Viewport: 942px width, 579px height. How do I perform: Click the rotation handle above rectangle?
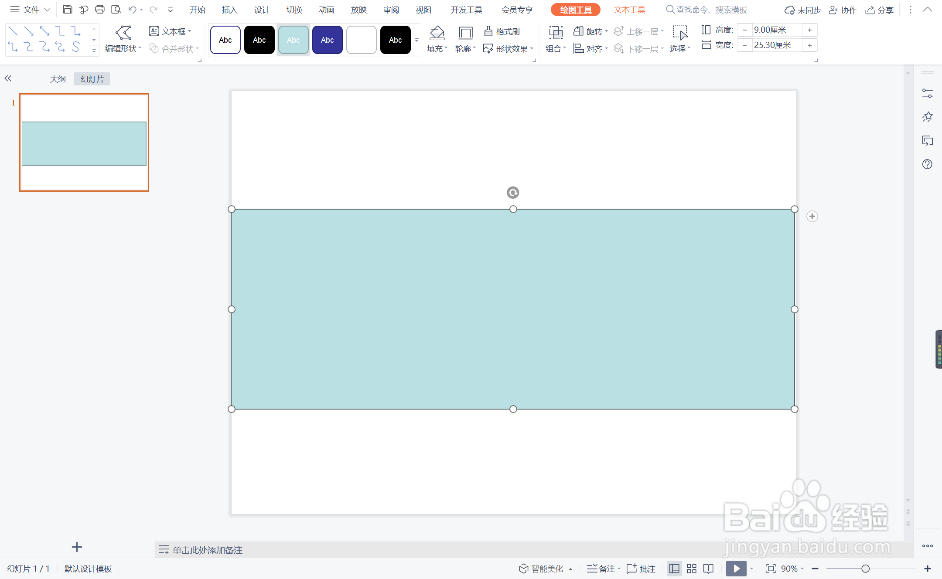513,192
